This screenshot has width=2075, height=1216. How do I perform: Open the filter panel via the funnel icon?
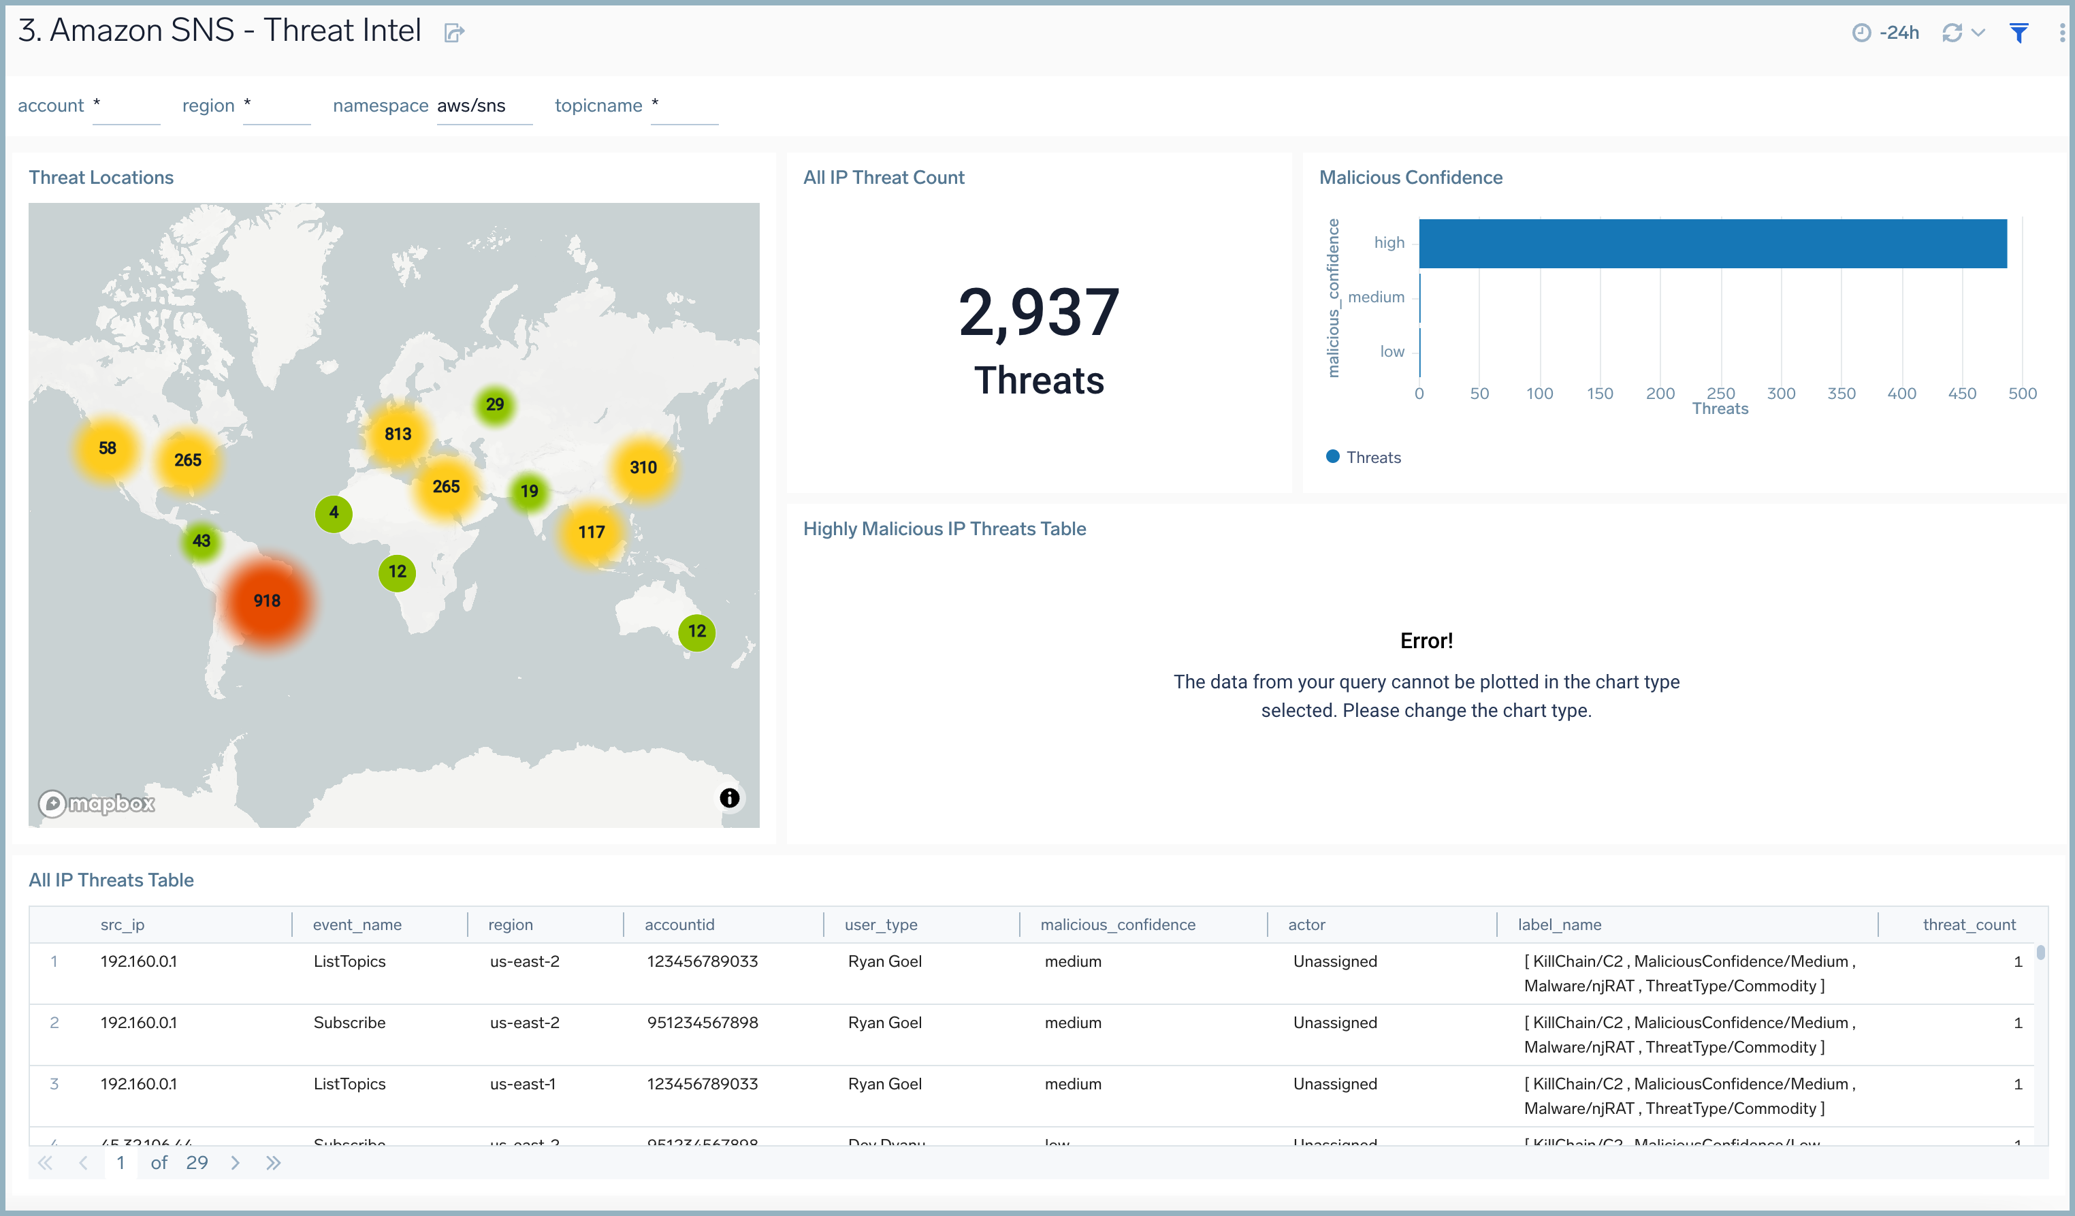click(x=2018, y=33)
